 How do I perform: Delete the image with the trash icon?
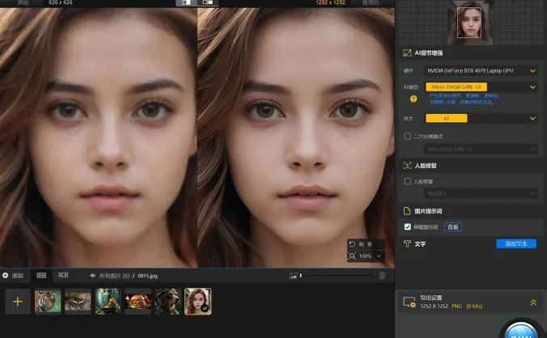click(x=382, y=276)
